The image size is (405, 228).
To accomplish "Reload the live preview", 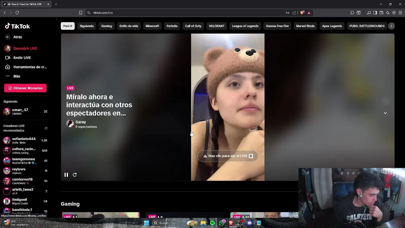I will pyautogui.click(x=75, y=175).
